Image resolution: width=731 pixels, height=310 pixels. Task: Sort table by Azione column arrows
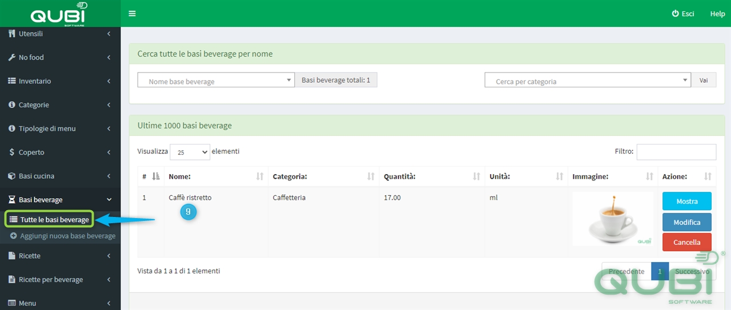click(708, 176)
